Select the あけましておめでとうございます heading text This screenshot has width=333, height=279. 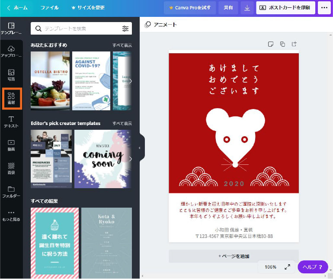[x=234, y=79]
